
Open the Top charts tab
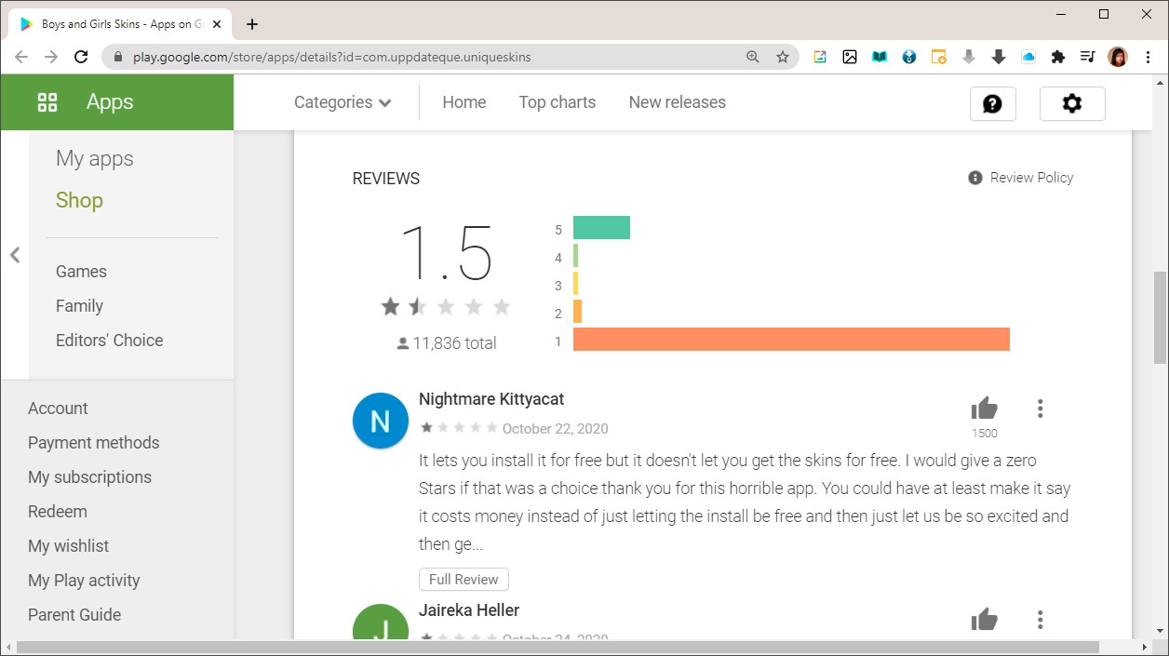coord(558,102)
